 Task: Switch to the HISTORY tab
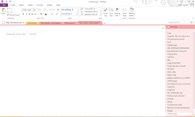point(40,5)
